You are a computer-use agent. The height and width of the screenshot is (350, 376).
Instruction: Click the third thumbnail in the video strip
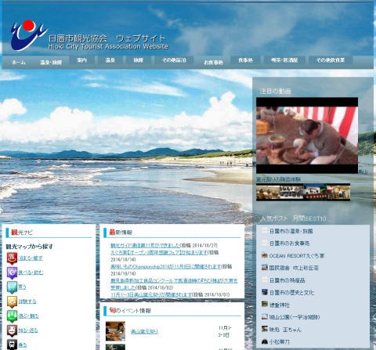[x=315, y=193]
